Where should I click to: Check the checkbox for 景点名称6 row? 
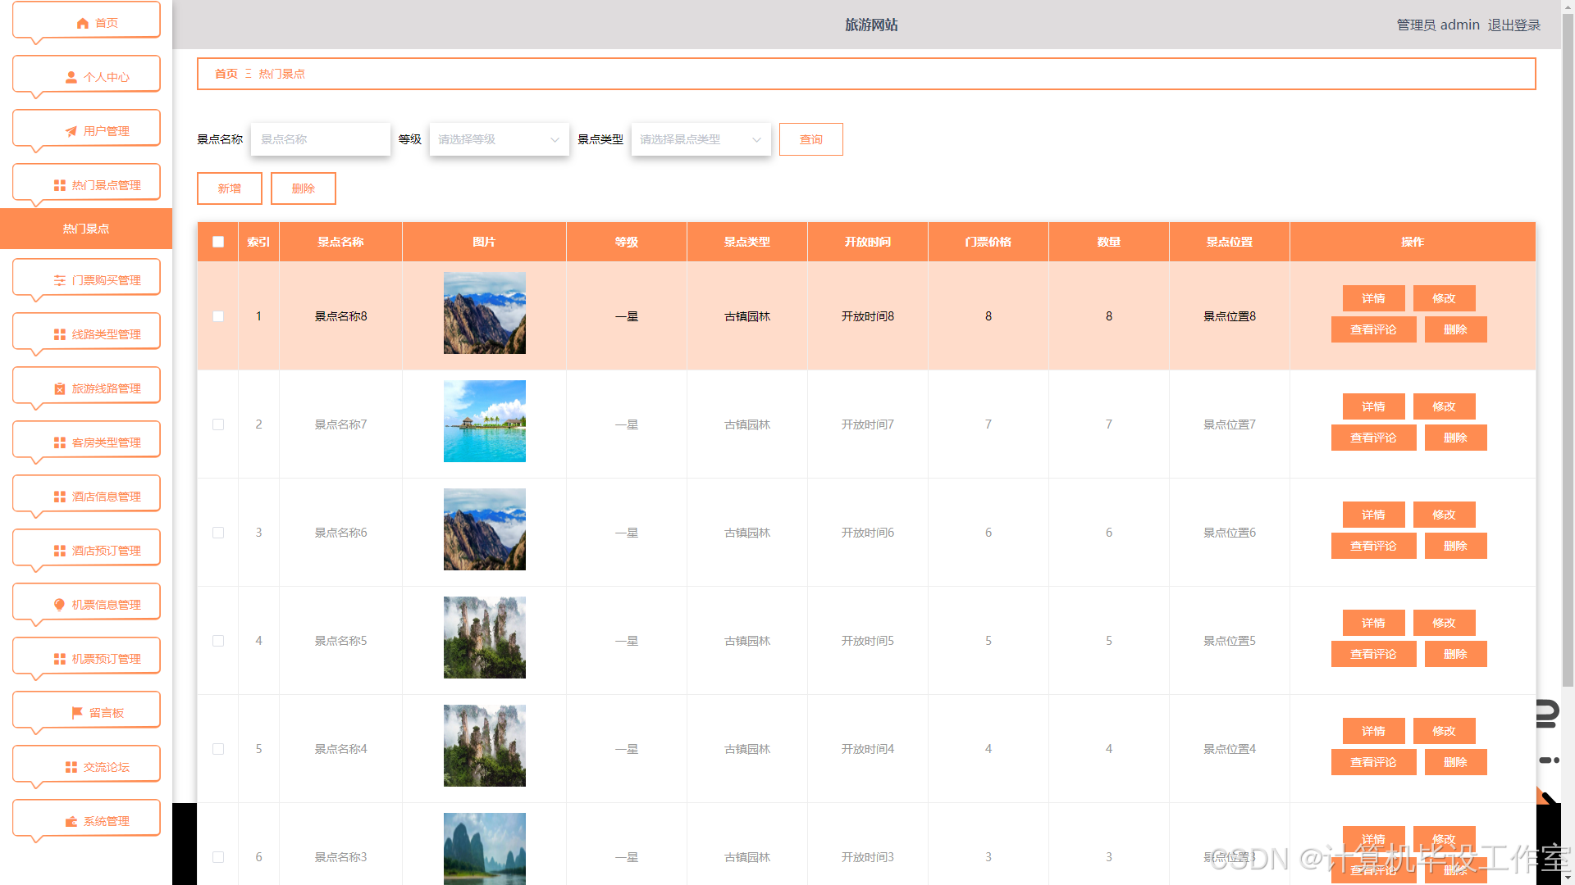[x=218, y=533]
